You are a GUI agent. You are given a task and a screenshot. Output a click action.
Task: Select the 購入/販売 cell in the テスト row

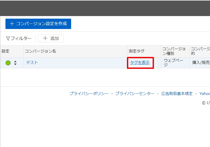point(201,63)
